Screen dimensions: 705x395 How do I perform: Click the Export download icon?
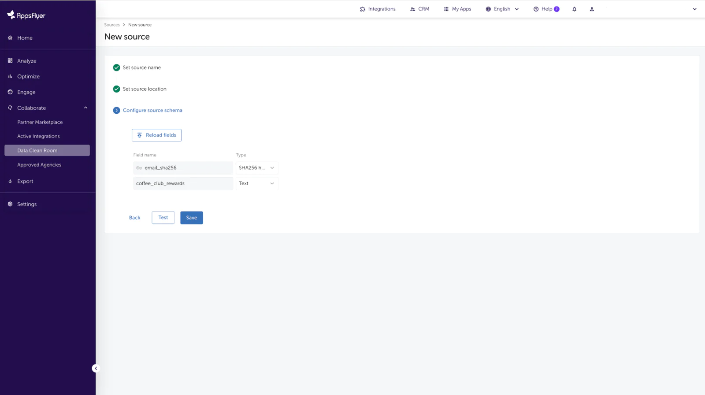tap(10, 181)
